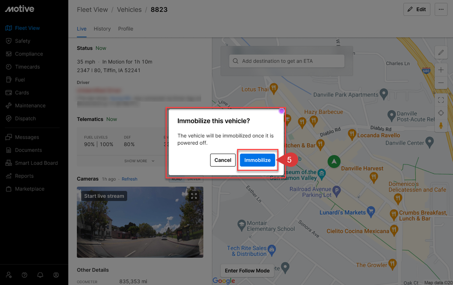Zoom out on the map
The height and width of the screenshot is (285, 453).
(441, 83)
